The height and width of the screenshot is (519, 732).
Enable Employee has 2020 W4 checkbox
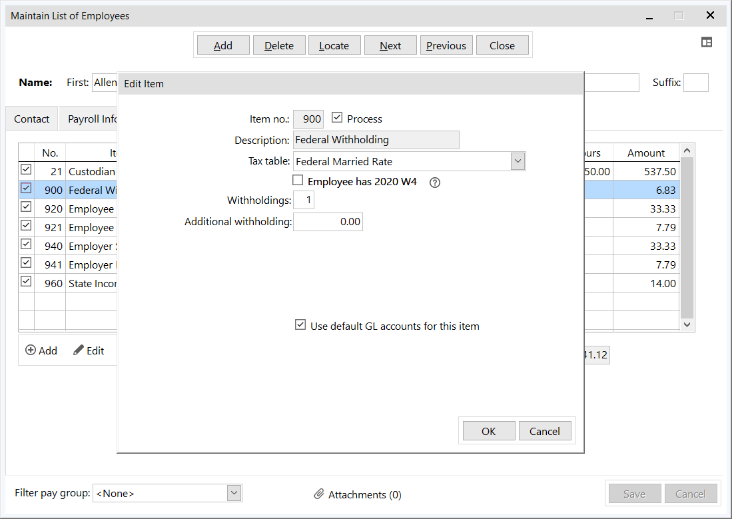pyautogui.click(x=298, y=181)
